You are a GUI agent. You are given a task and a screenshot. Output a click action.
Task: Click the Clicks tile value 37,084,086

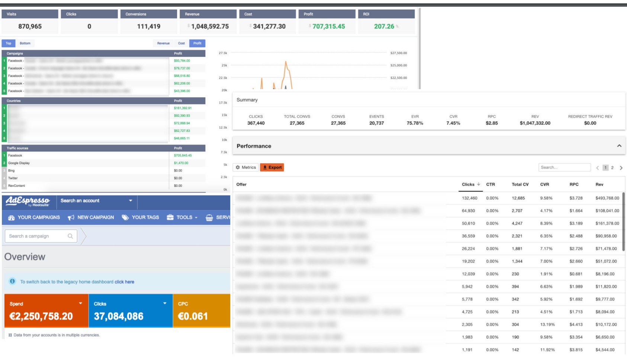pos(119,316)
